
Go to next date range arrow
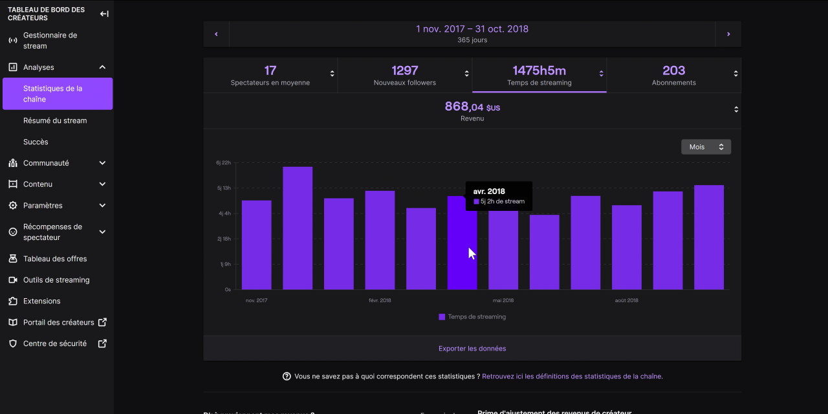click(x=728, y=34)
